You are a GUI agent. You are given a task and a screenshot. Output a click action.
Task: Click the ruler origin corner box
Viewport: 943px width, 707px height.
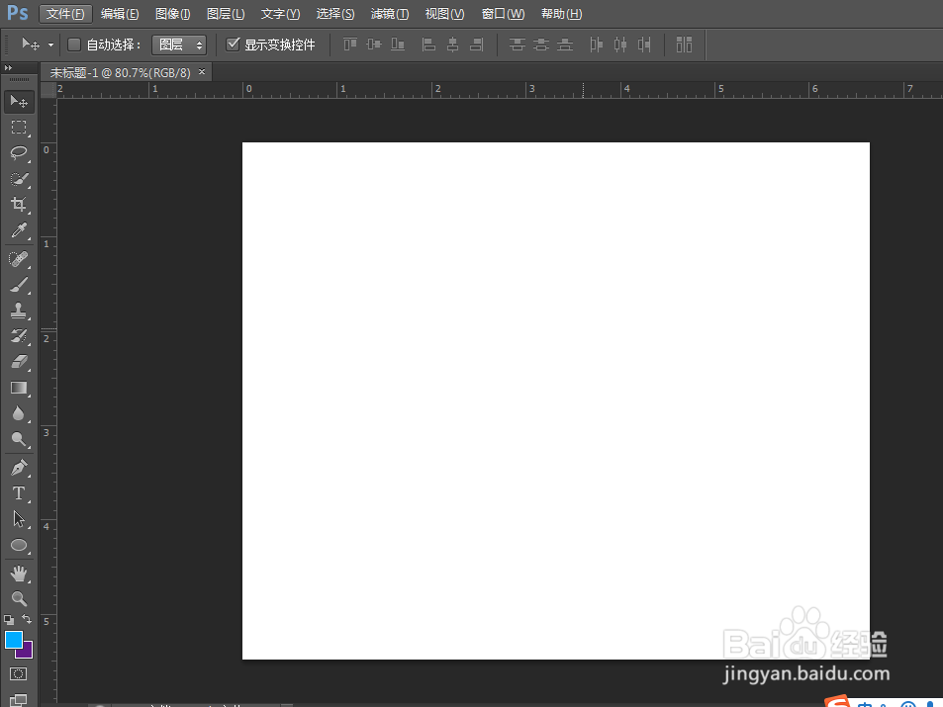pos(48,90)
